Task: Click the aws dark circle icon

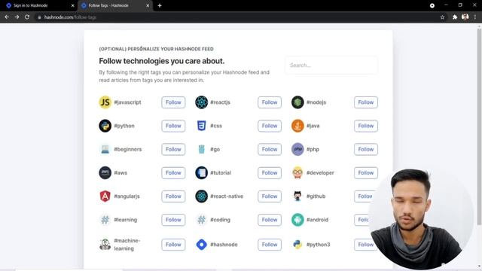Action: pos(105,172)
